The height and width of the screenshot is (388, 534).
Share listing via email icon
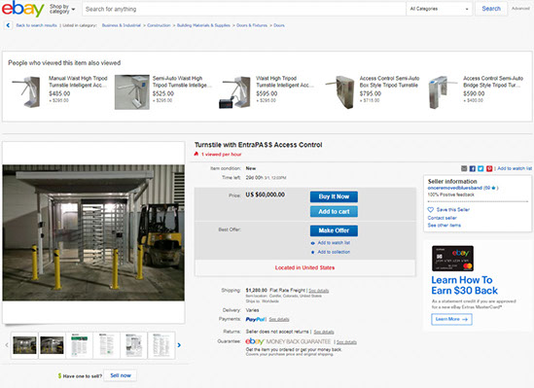coord(464,168)
